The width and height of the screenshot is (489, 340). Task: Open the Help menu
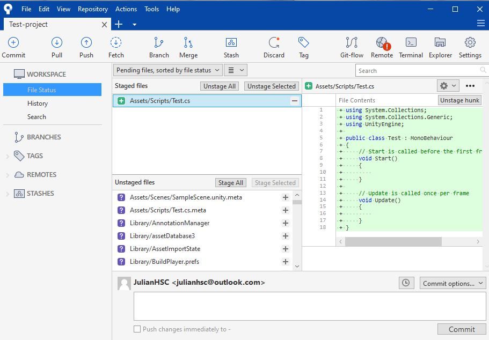173,9
